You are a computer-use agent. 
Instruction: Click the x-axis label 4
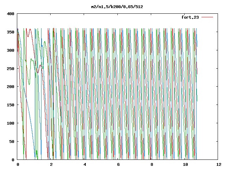point(85,164)
